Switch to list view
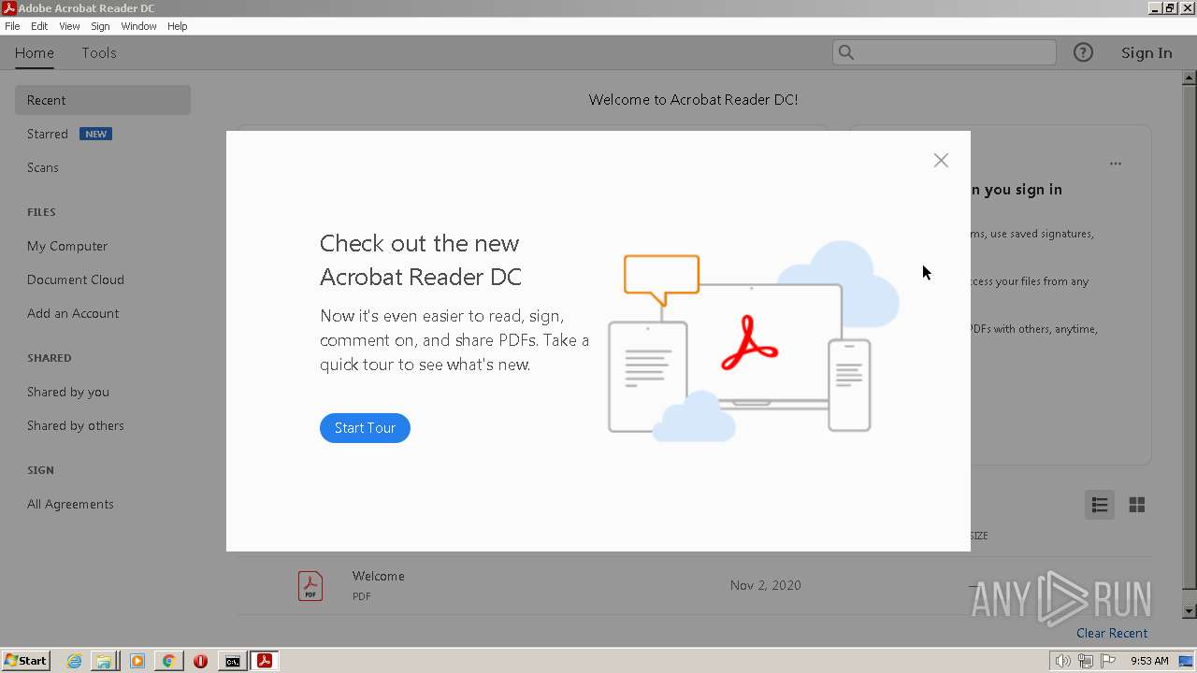This screenshot has height=673, width=1197. point(1100,505)
